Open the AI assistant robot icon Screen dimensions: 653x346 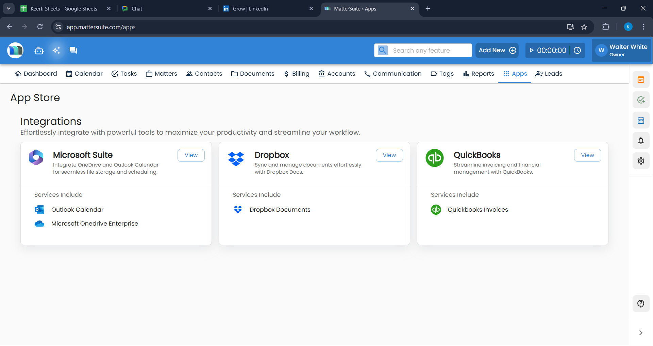pos(39,50)
